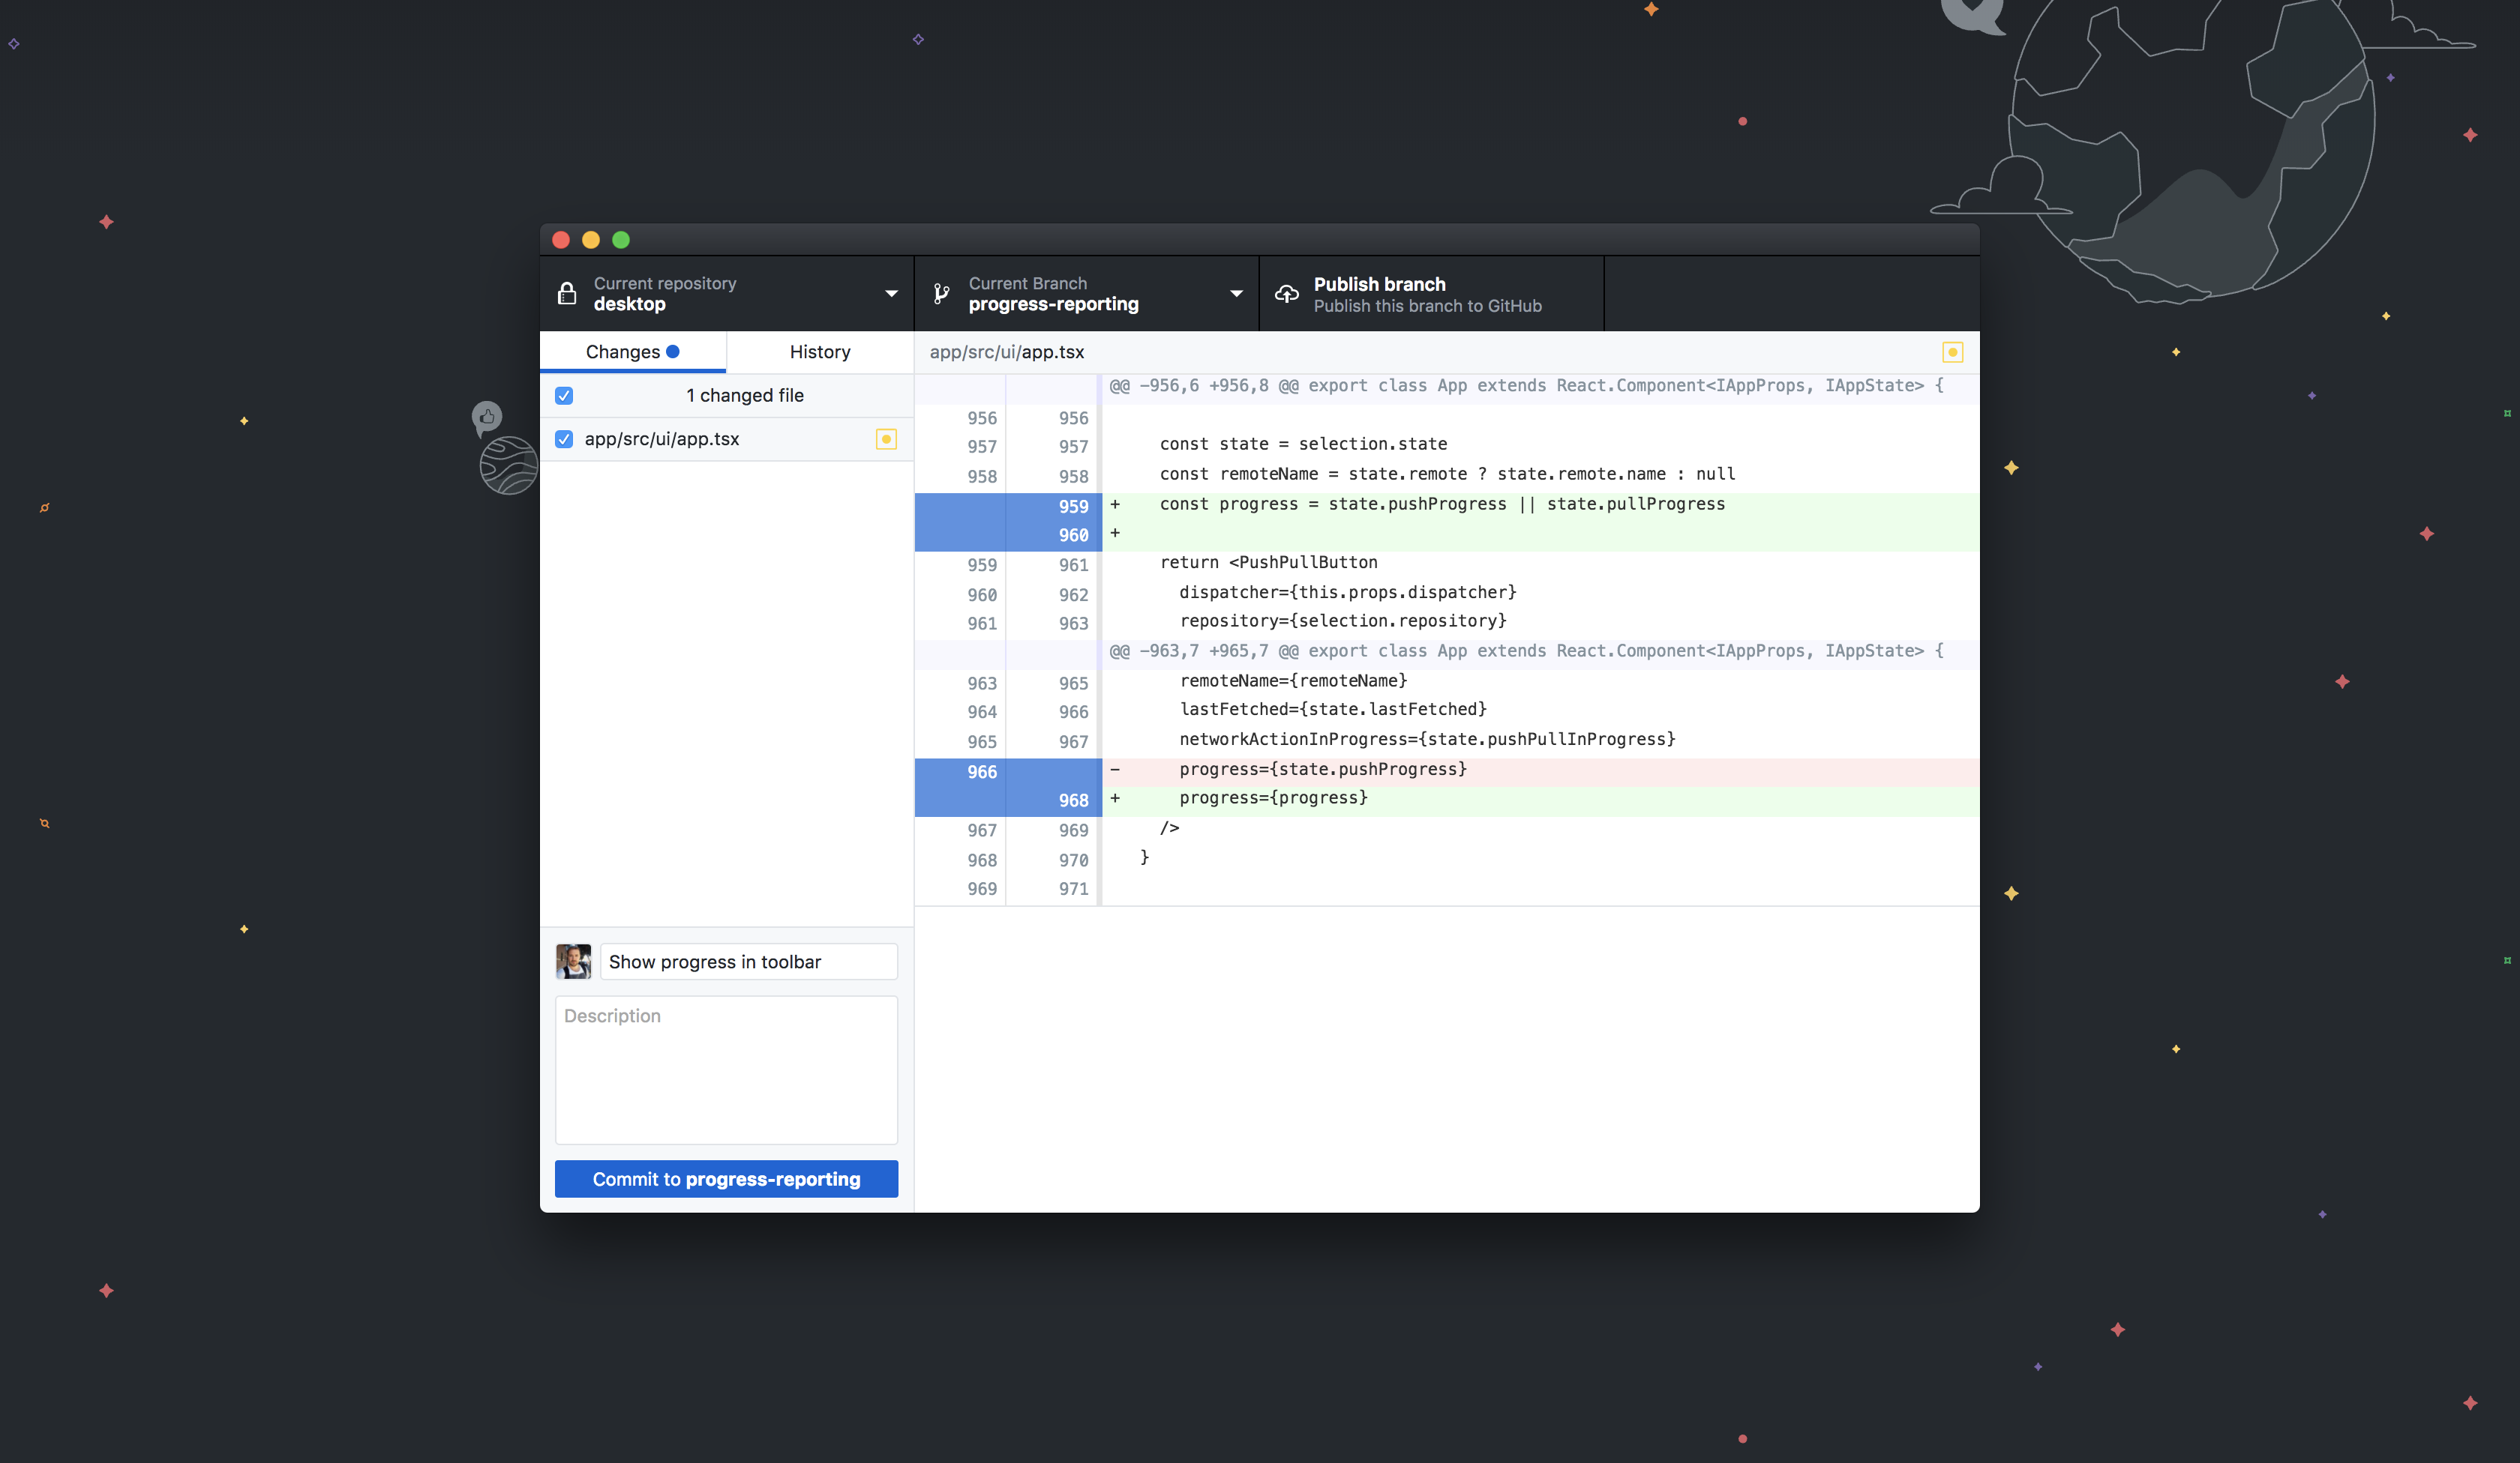Open the Current Branch dropdown arrow
Screen dimensions: 2520x1463
pyautogui.click(x=1236, y=294)
